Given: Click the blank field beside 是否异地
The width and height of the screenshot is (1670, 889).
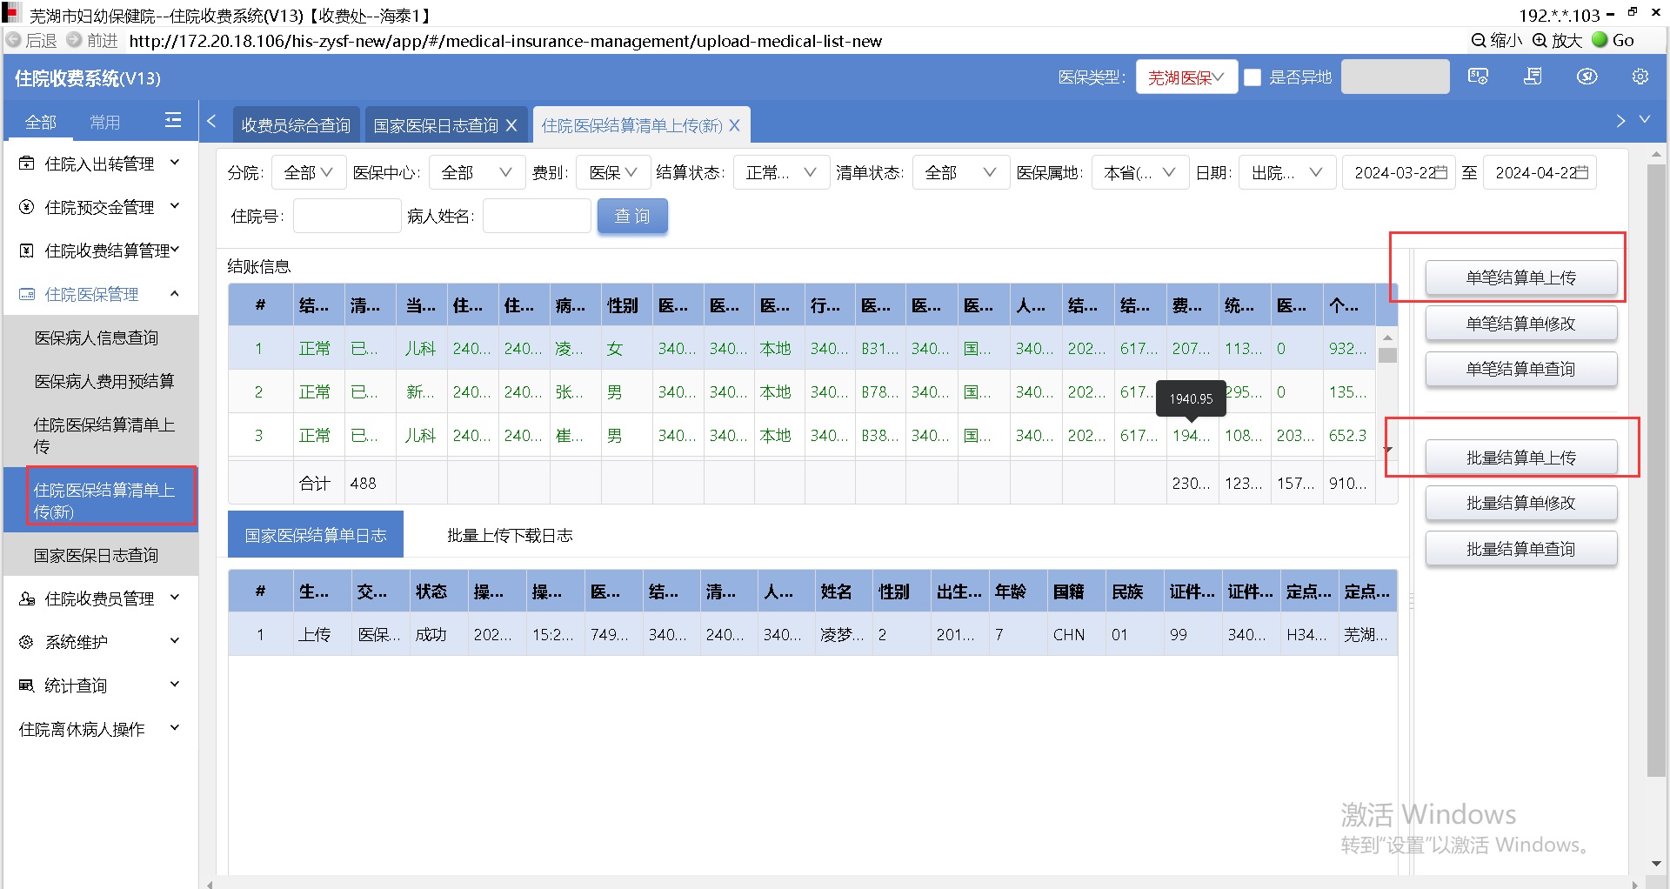Looking at the screenshot, I should 1395,77.
